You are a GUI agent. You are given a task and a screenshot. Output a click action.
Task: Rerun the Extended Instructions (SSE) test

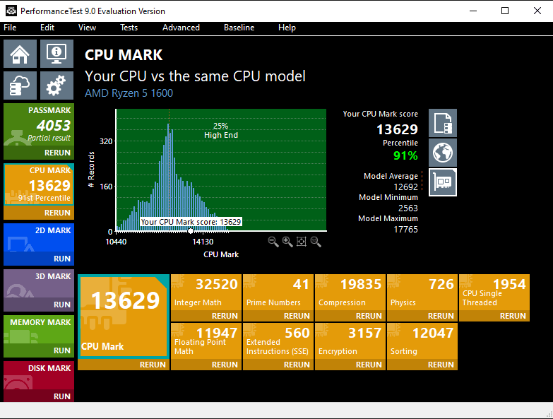tap(278, 365)
